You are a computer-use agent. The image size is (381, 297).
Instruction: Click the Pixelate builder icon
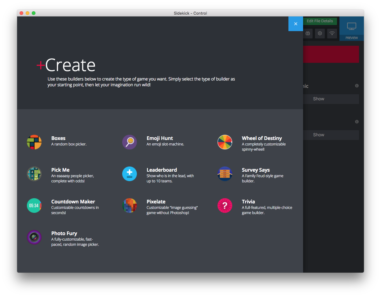[x=130, y=206]
